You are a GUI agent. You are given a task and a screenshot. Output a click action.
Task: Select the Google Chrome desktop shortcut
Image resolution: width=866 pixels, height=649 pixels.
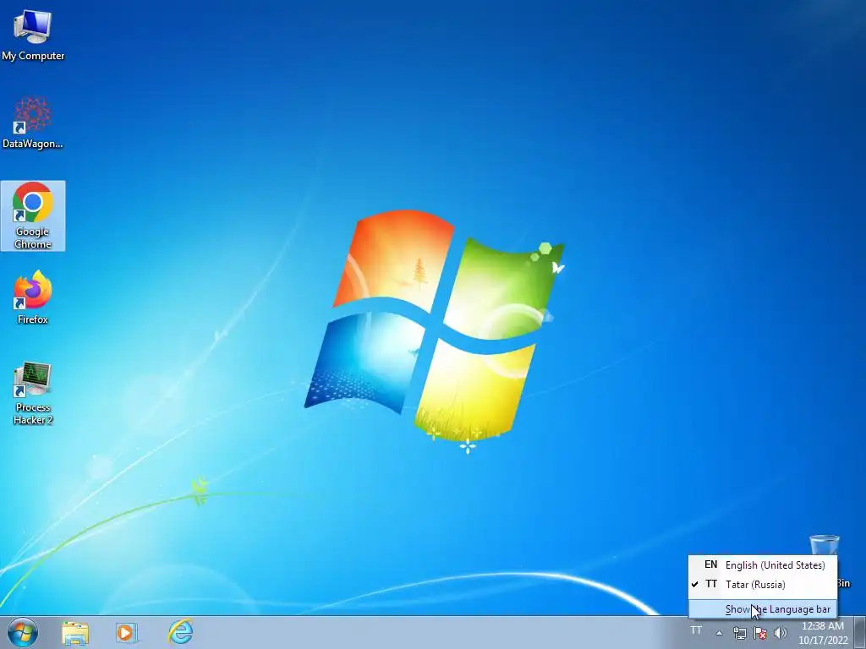click(x=33, y=215)
